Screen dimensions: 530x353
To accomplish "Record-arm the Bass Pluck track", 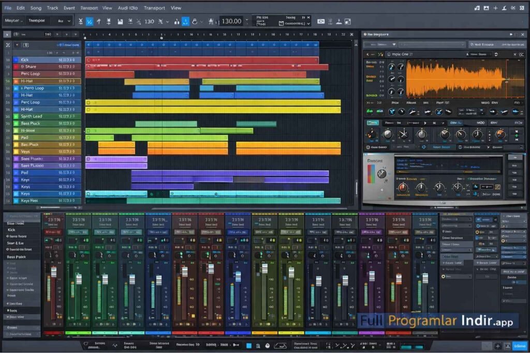I will coord(72,124).
